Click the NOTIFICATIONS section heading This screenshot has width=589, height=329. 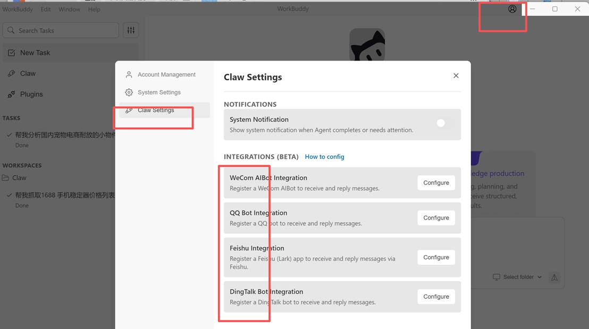pos(250,104)
